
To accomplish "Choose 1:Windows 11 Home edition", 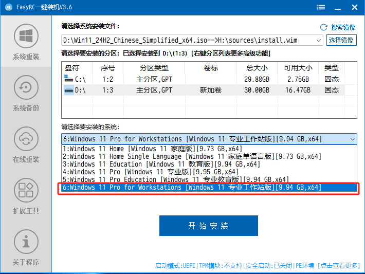I will [x=209, y=149].
